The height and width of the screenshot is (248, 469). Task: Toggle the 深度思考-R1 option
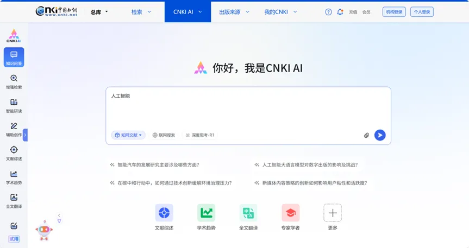pos(200,135)
